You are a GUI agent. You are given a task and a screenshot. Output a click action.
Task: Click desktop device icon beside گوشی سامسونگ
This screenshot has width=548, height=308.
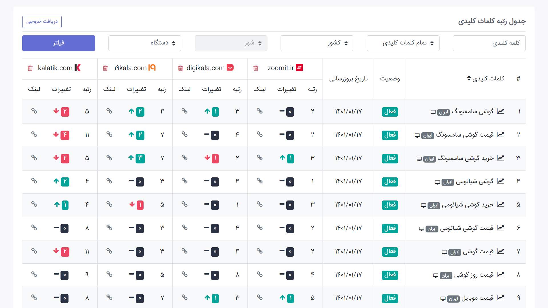pyautogui.click(x=433, y=112)
